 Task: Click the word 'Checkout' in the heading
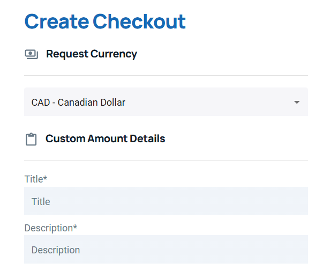click(x=139, y=21)
